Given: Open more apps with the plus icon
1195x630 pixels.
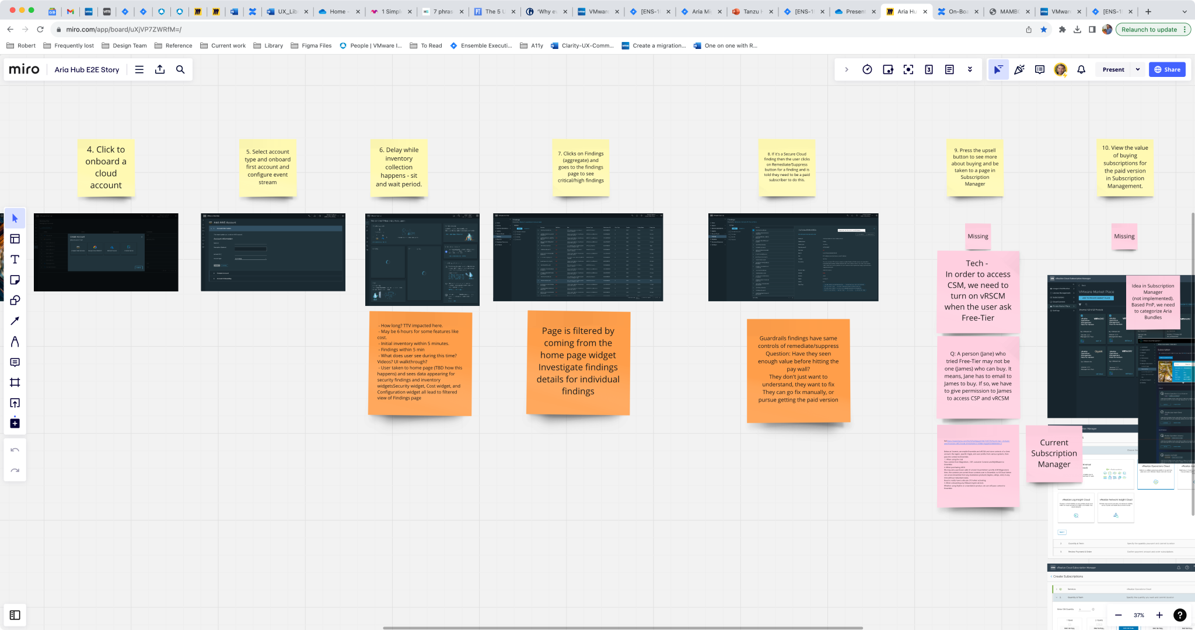Looking at the screenshot, I should (15, 423).
